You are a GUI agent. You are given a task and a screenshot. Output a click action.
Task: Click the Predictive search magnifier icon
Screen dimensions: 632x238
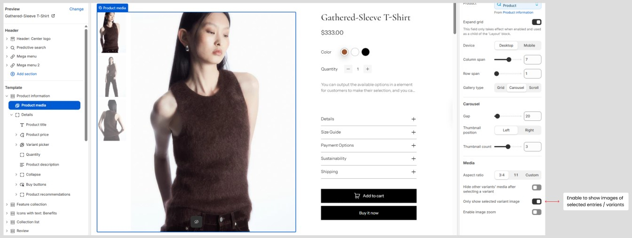coord(13,48)
